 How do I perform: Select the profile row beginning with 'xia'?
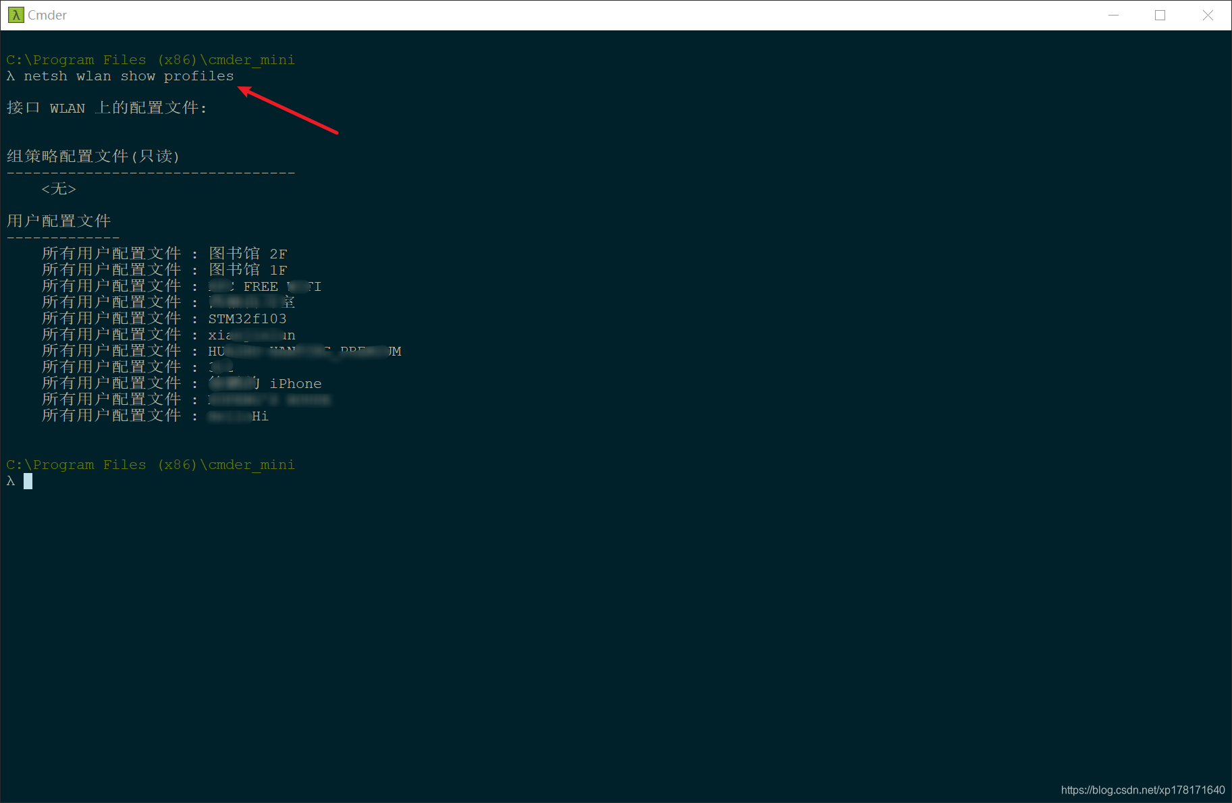[x=169, y=335]
